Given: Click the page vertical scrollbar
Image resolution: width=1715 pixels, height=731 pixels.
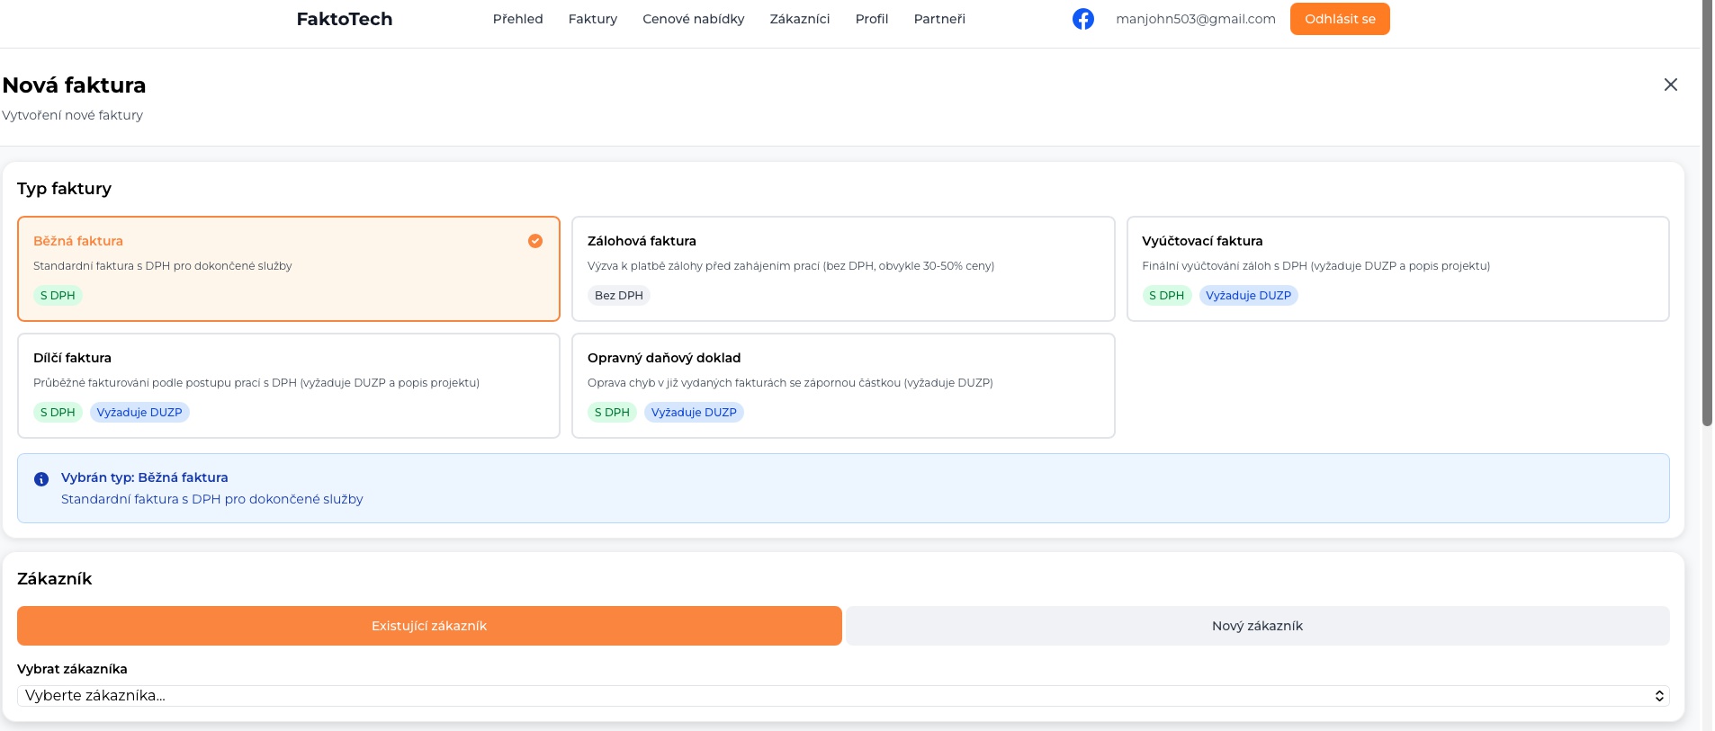Looking at the screenshot, I should pos(1708,213).
